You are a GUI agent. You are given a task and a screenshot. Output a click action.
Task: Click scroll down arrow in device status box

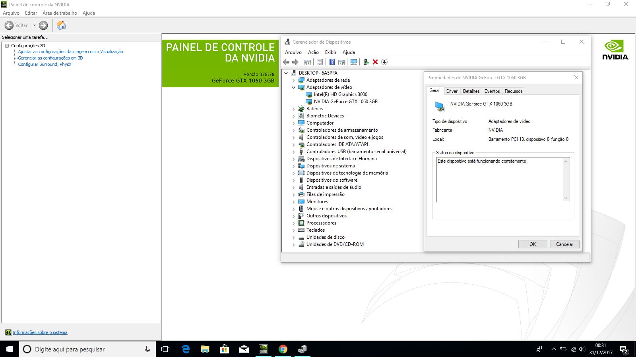point(566,198)
